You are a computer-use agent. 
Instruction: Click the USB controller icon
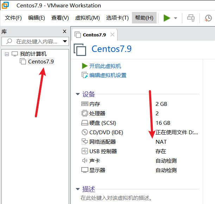[84, 151]
